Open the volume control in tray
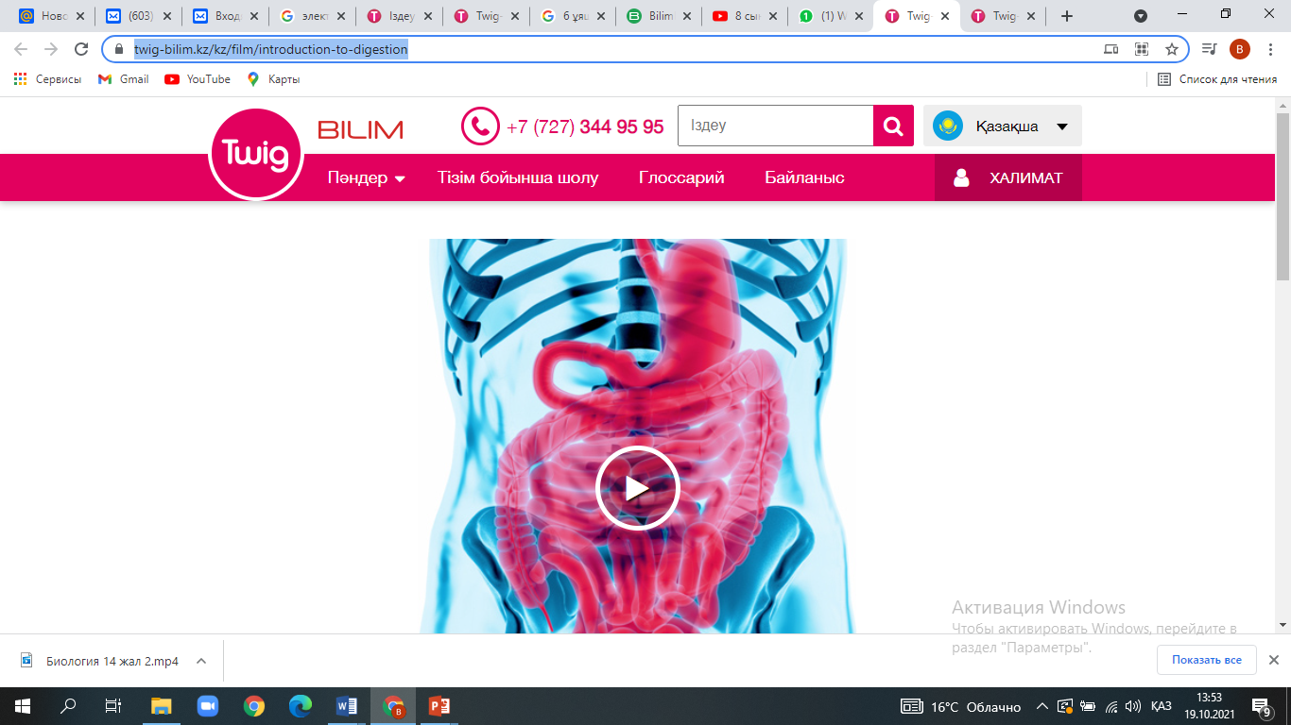 point(1133,706)
